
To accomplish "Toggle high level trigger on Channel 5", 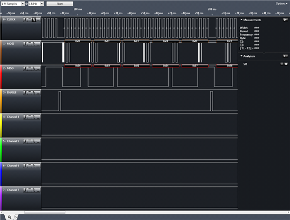I will click(30, 141).
